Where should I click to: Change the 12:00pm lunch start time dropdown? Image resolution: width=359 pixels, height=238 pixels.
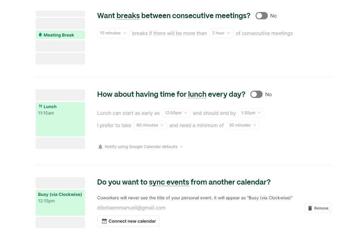click(176, 113)
